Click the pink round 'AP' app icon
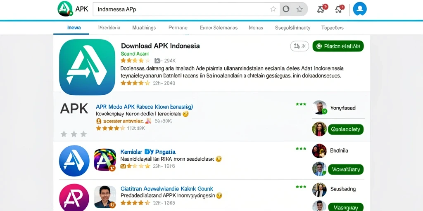 point(74,197)
